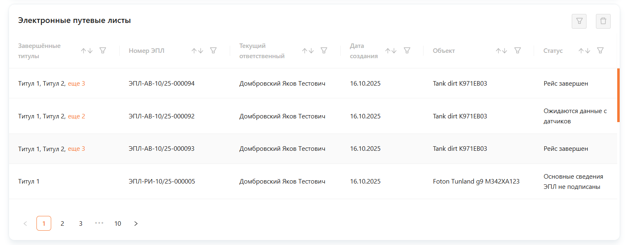Toggle sorting on Дата создания column
The image size is (625, 245).
pyautogui.click(x=391, y=51)
